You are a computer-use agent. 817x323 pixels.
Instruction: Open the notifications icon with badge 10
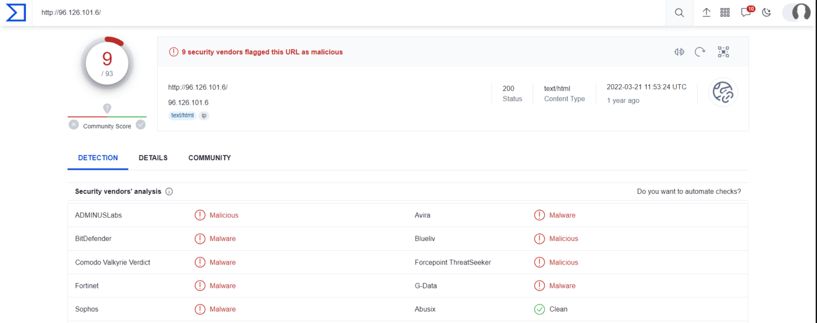pos(746,13)
